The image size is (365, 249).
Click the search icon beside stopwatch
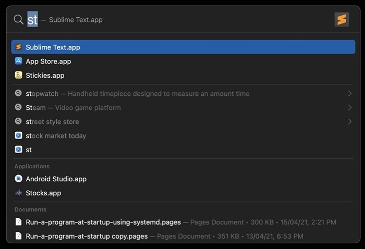click(x=19, y=94)
